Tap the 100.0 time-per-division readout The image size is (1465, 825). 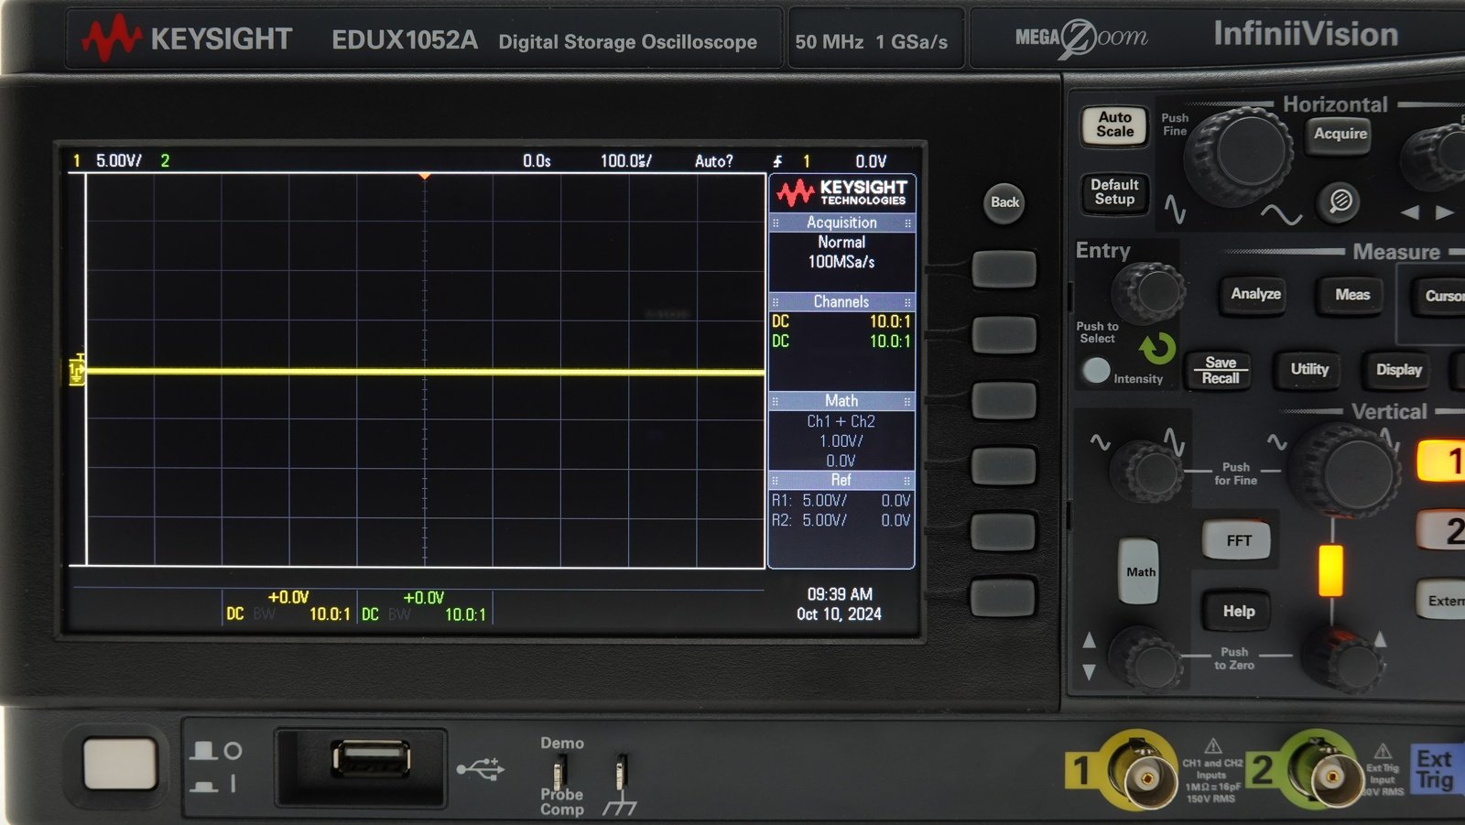click(626, 161)
